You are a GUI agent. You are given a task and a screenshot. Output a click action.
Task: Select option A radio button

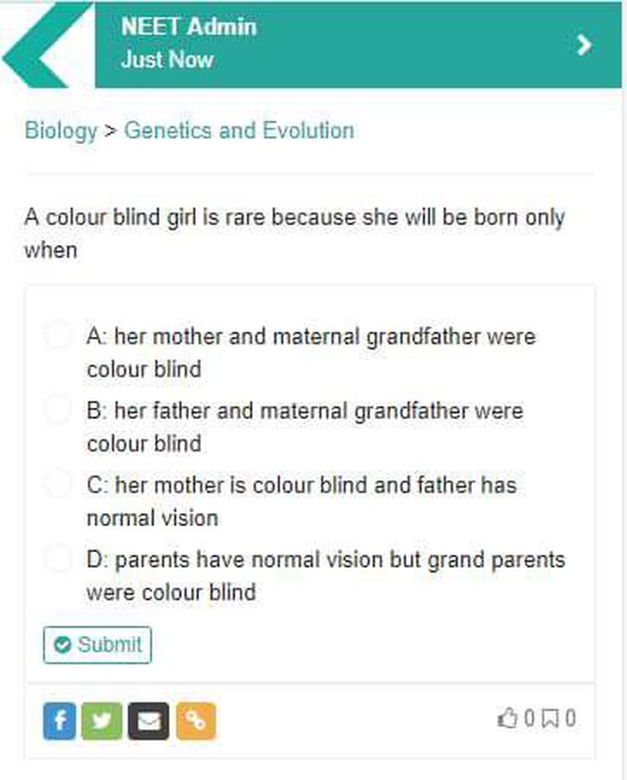click(x=58, y=335)
